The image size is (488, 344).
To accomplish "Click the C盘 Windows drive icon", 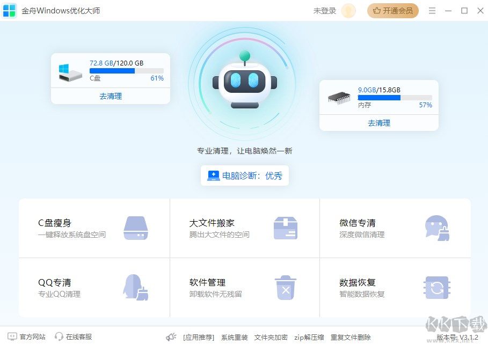I will coord(70,73).
